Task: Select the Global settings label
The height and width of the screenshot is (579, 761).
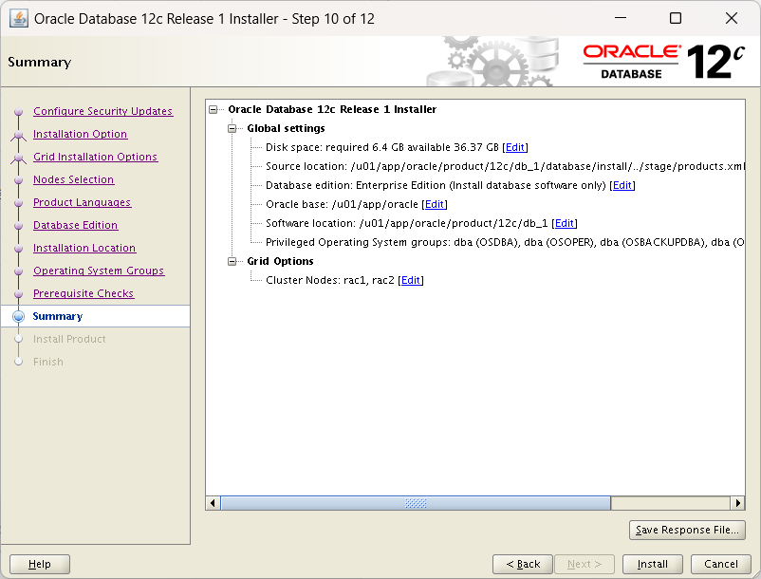Action: tap(286, 128)
